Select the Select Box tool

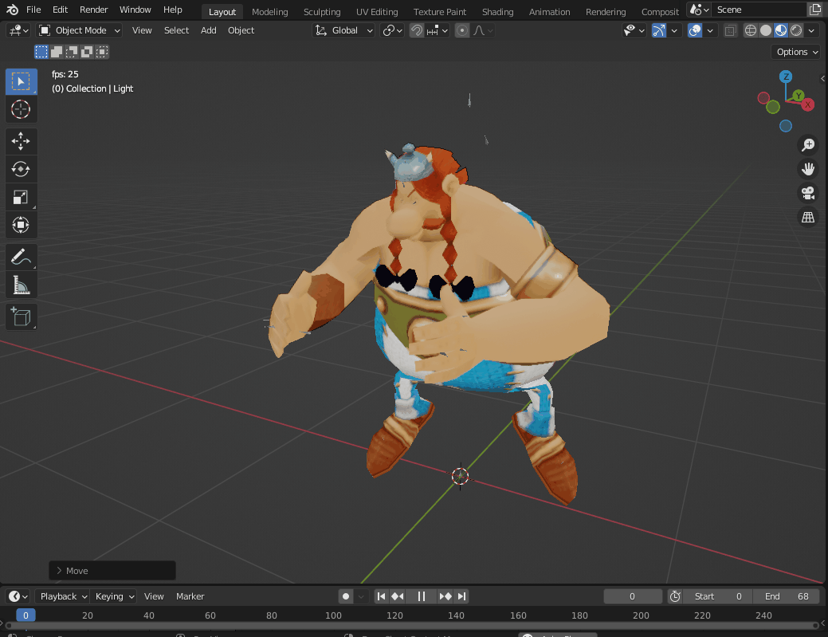click(x=22, y=81)
